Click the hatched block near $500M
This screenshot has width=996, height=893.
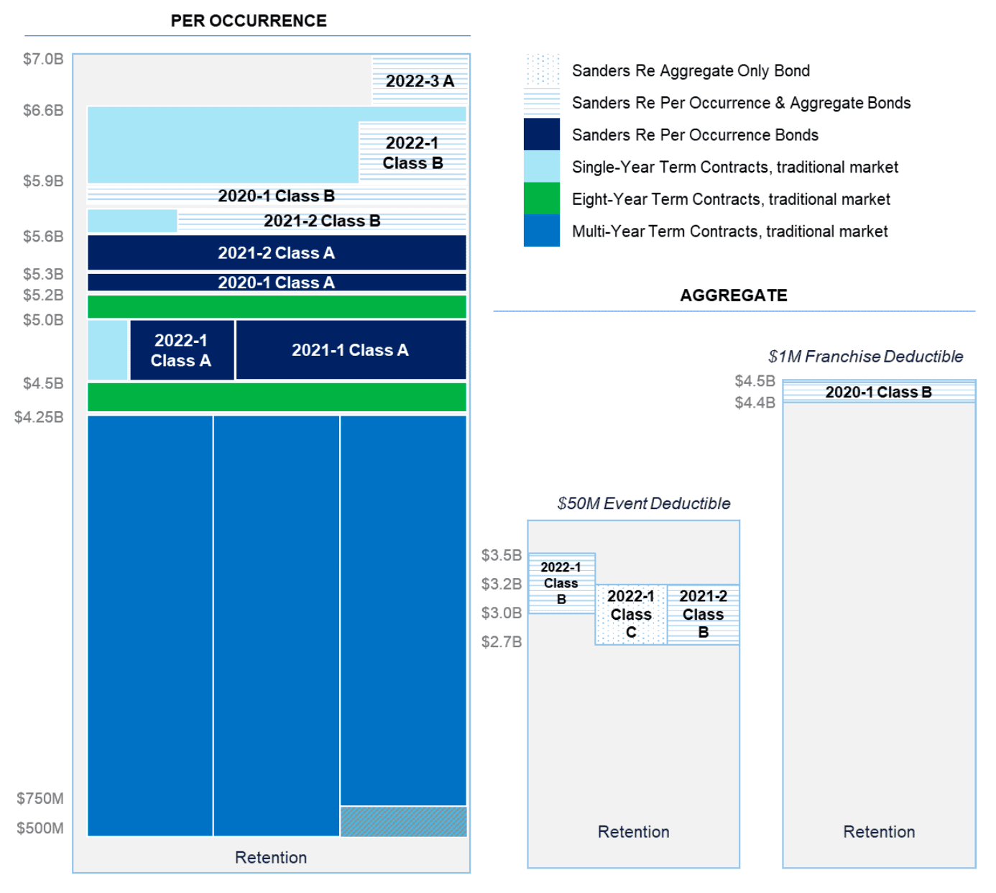[403, 821]
